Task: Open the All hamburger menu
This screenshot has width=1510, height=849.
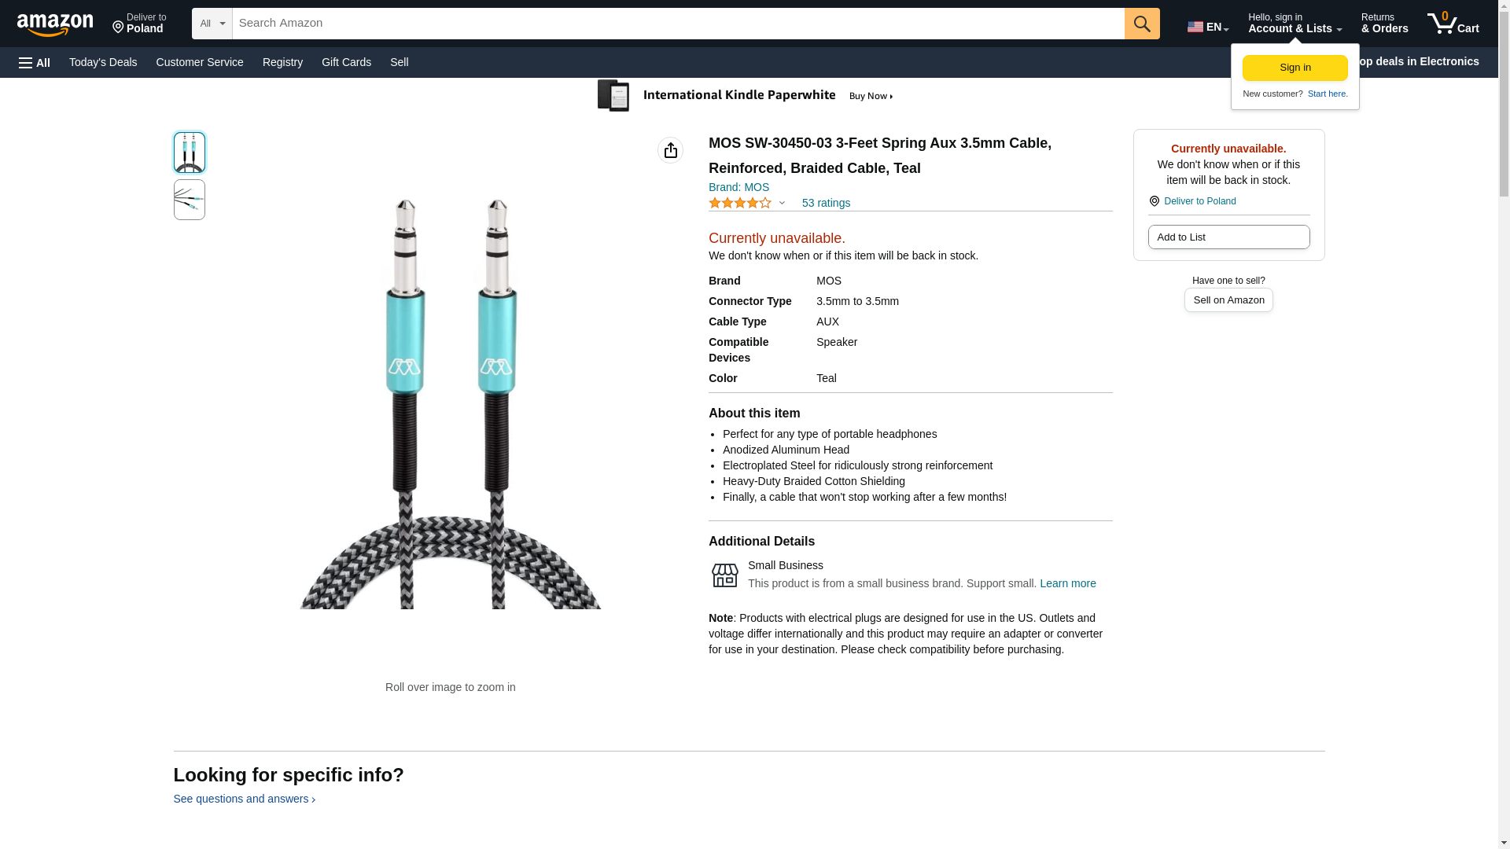Action: 35,62
